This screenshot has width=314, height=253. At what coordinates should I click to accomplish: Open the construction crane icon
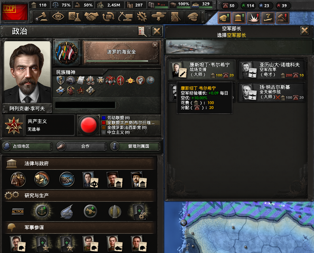pyautogui.click(x=125, y=17)
